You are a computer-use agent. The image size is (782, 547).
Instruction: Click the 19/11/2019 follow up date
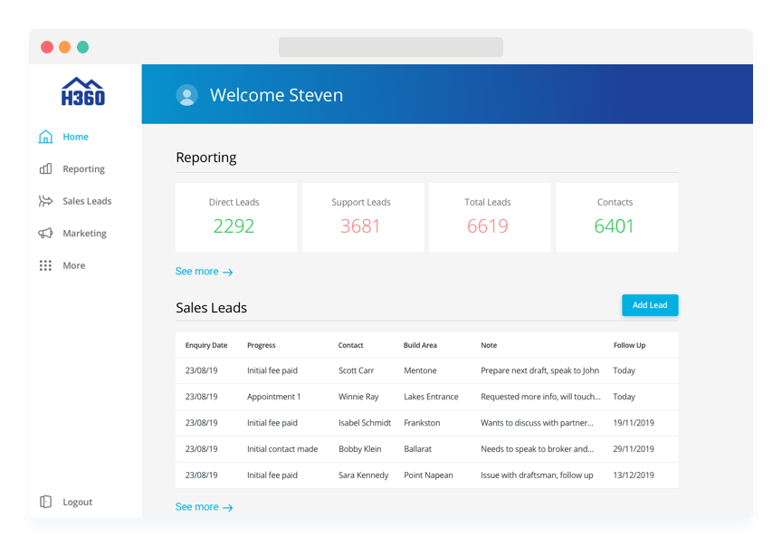634,423
